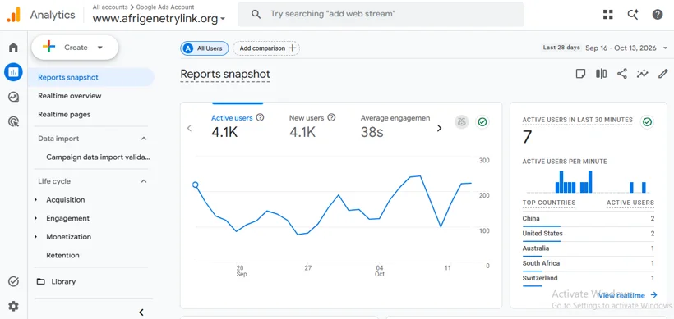This screenshot has height=319, width=674.
Task: Share this report icon
Action: (x=621, y=74)
